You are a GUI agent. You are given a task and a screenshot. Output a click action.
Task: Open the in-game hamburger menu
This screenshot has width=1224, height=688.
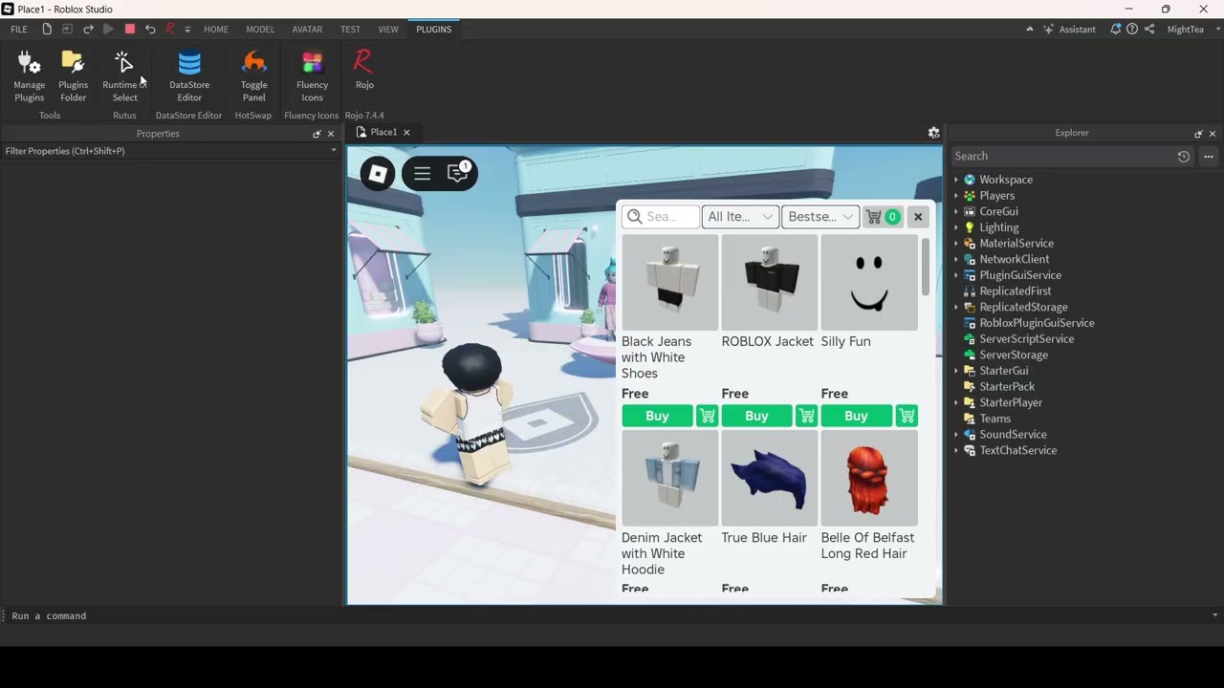422,173
